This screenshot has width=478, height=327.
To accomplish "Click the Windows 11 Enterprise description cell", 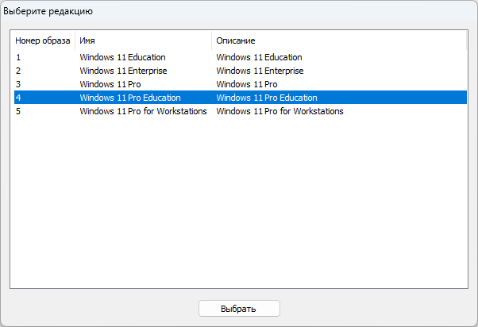I will (260, 71).
